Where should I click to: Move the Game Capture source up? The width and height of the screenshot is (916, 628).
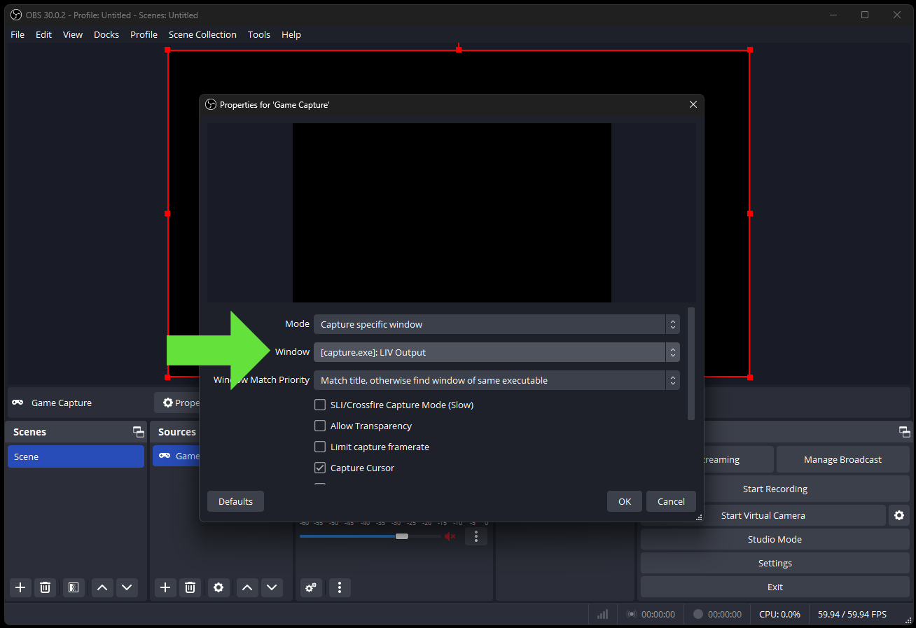(x=247, y=587)
